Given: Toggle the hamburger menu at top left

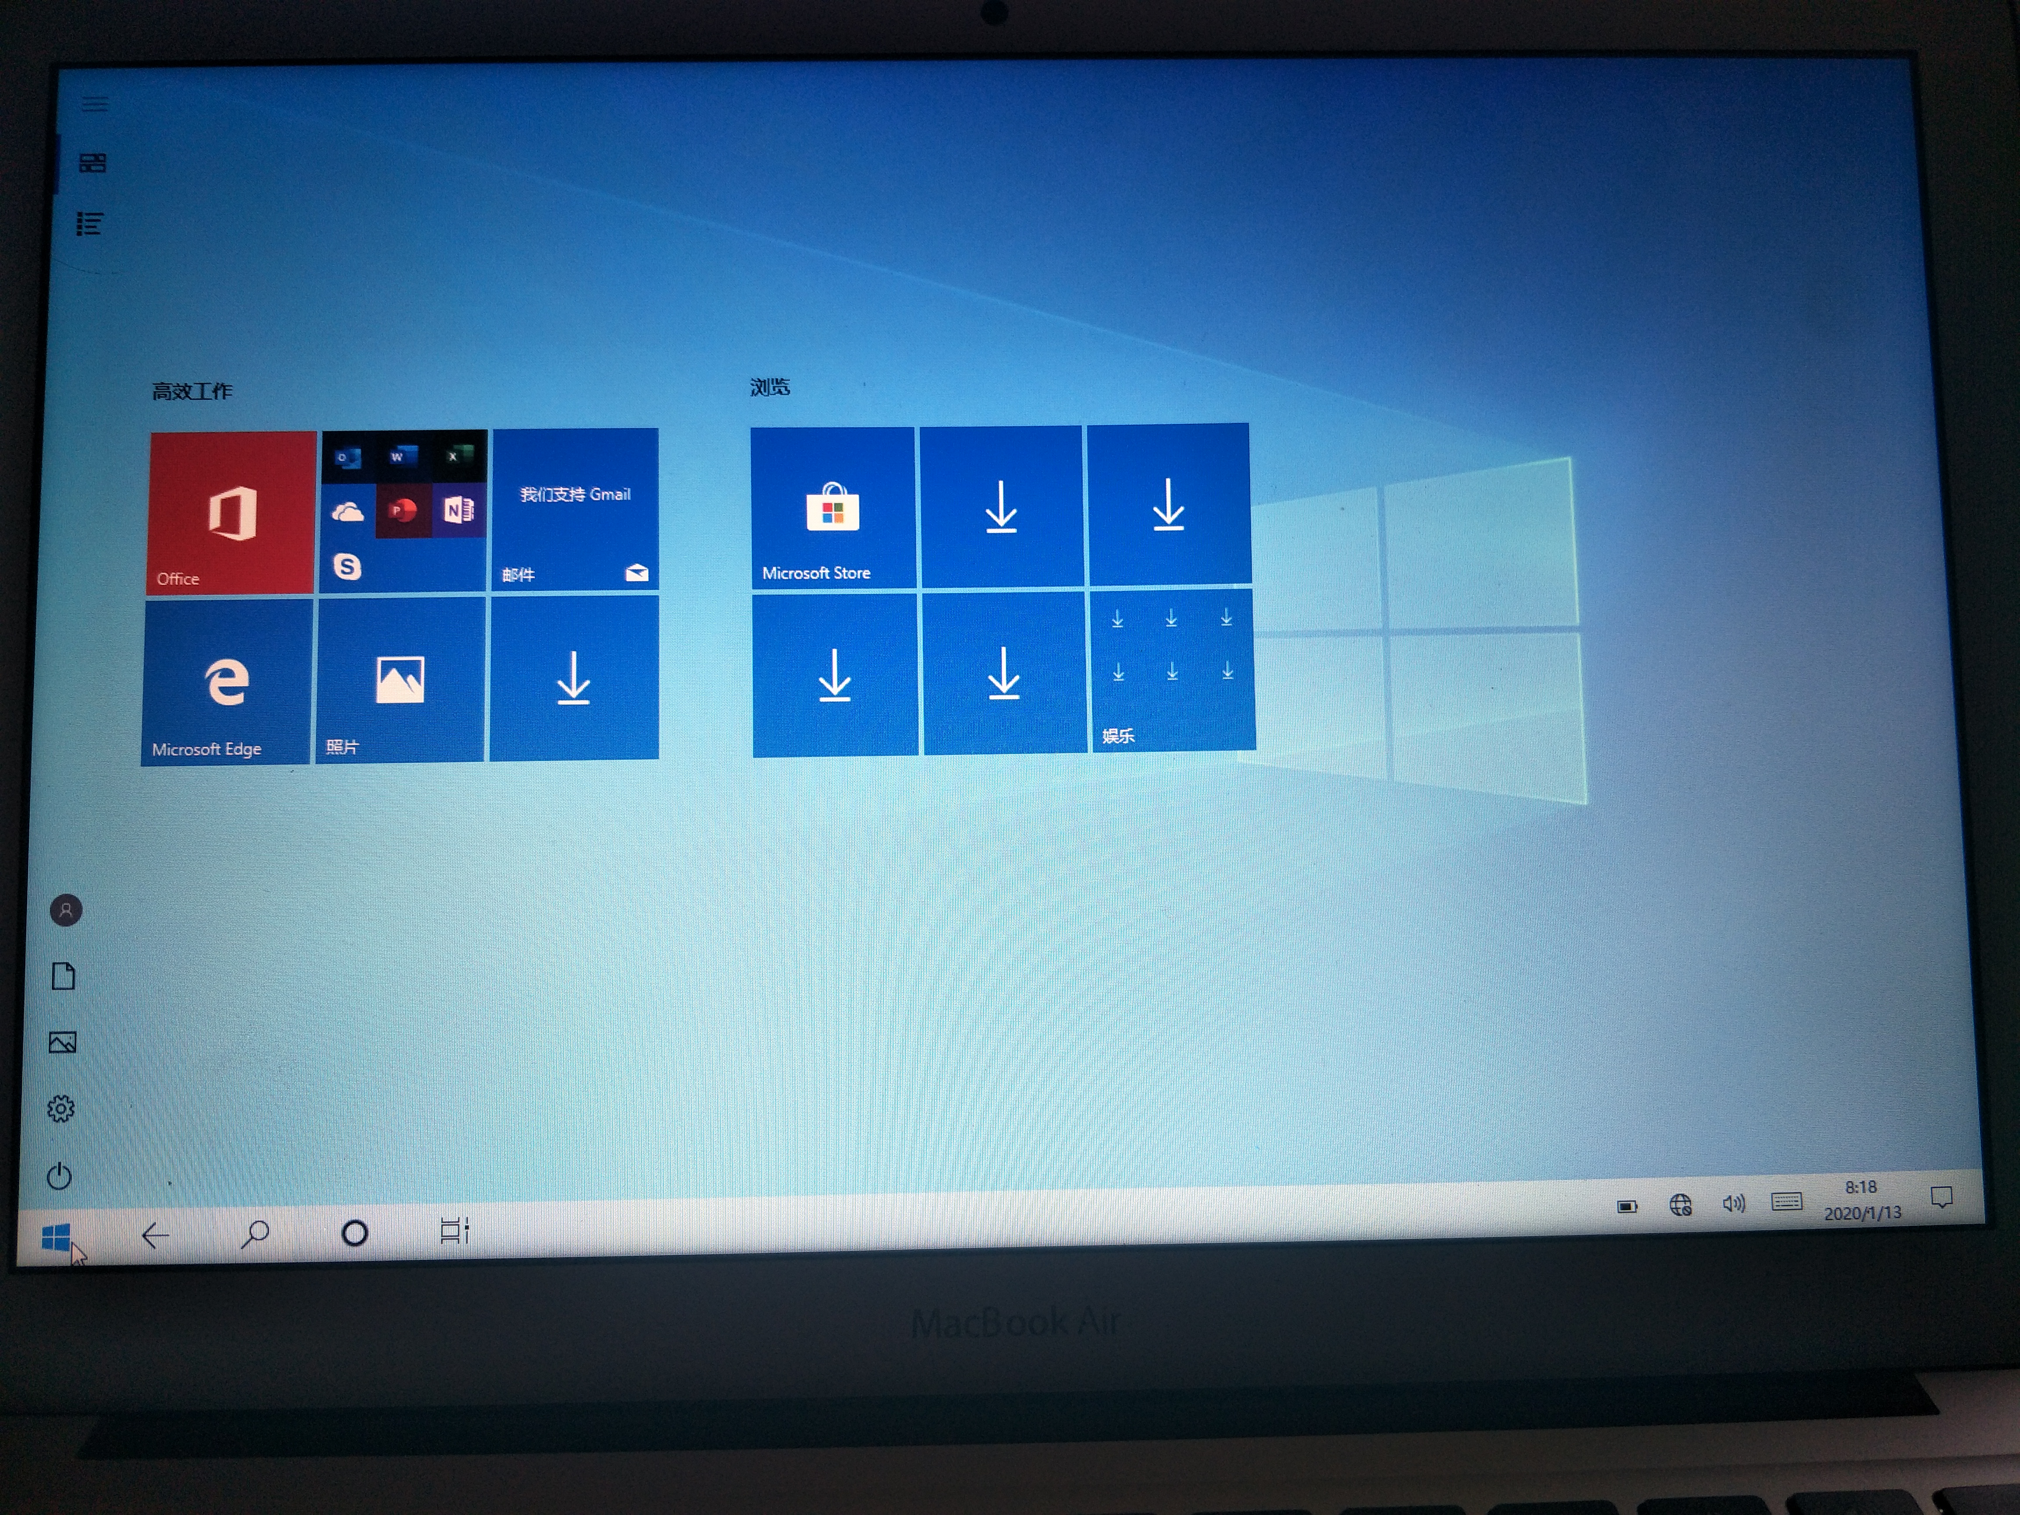Looking at the screenshot, I should (94, 104).
